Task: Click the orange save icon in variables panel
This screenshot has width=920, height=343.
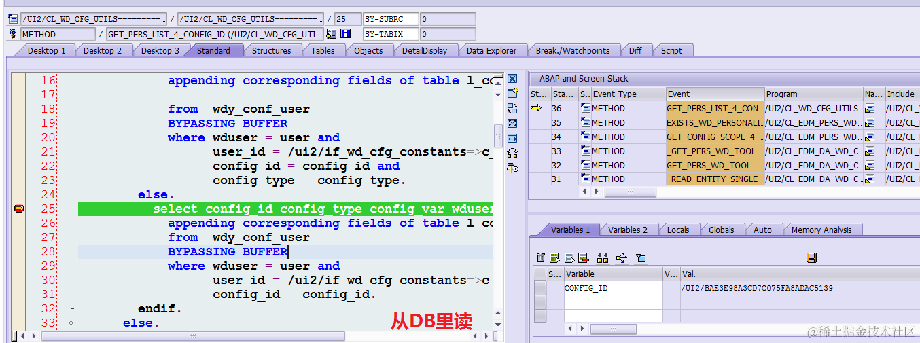Action: point(811,257)
